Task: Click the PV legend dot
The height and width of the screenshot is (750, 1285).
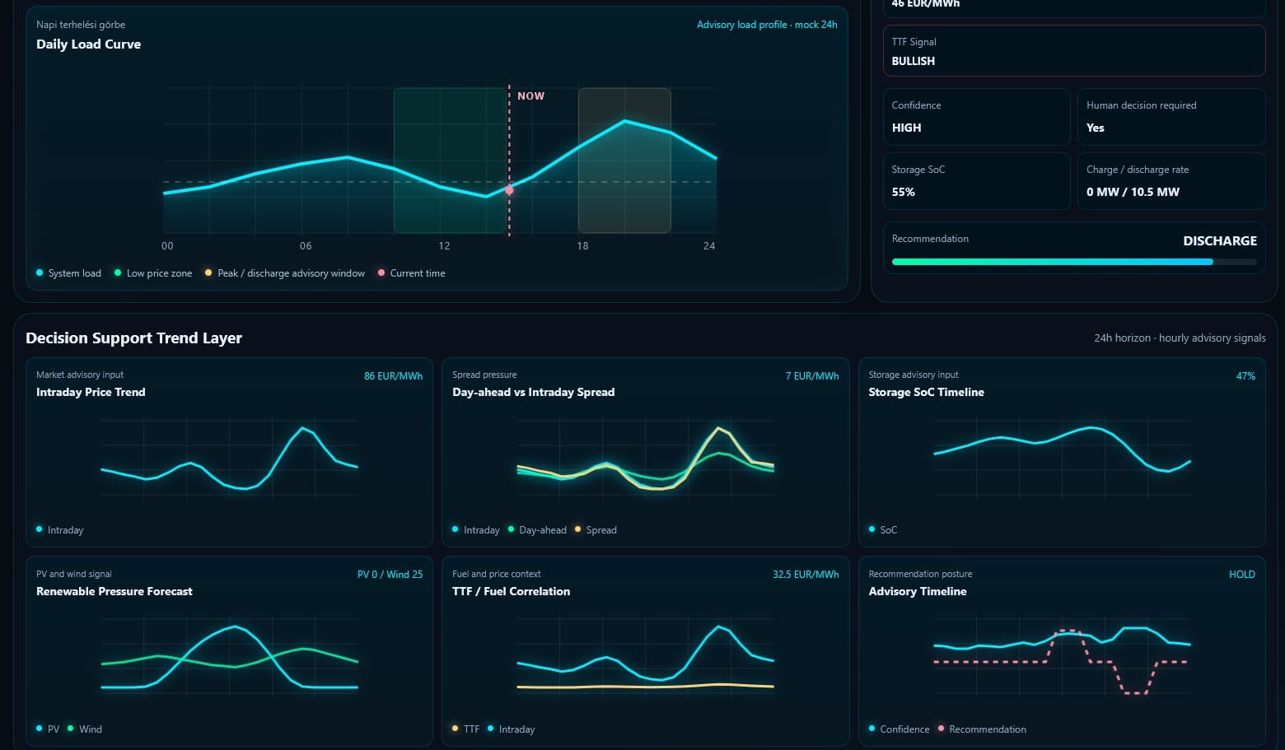Action: (x=40, y=729)
